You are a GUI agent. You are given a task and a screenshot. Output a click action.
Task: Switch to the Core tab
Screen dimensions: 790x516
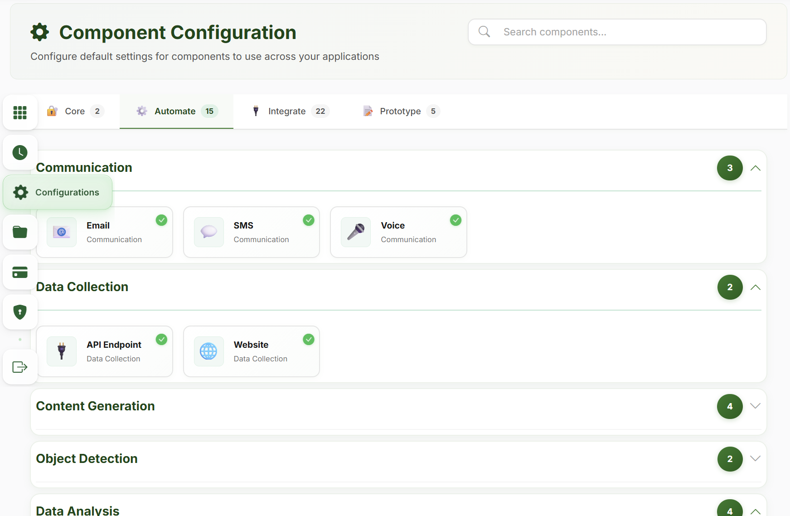pos(75,112)
